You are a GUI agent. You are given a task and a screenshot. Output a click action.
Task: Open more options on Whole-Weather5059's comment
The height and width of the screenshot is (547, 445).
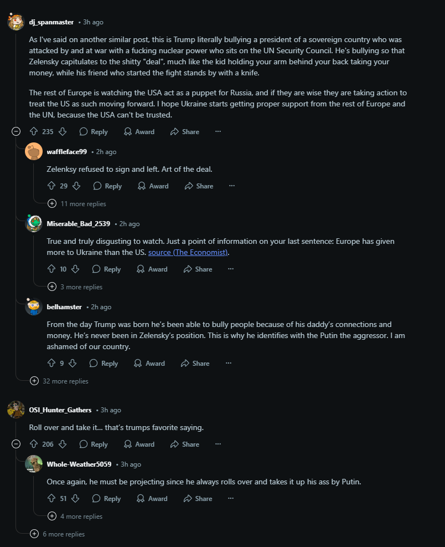(x=231, y=499)
